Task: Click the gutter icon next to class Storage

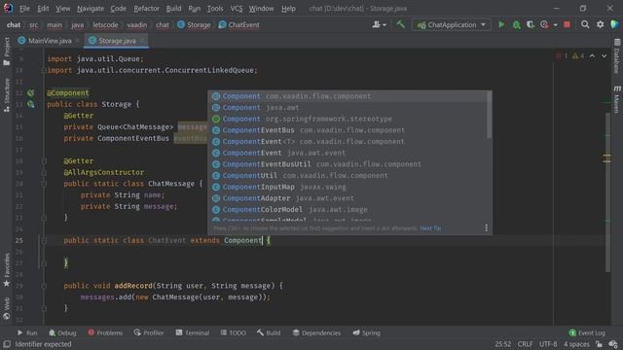Action: (30, 104)
